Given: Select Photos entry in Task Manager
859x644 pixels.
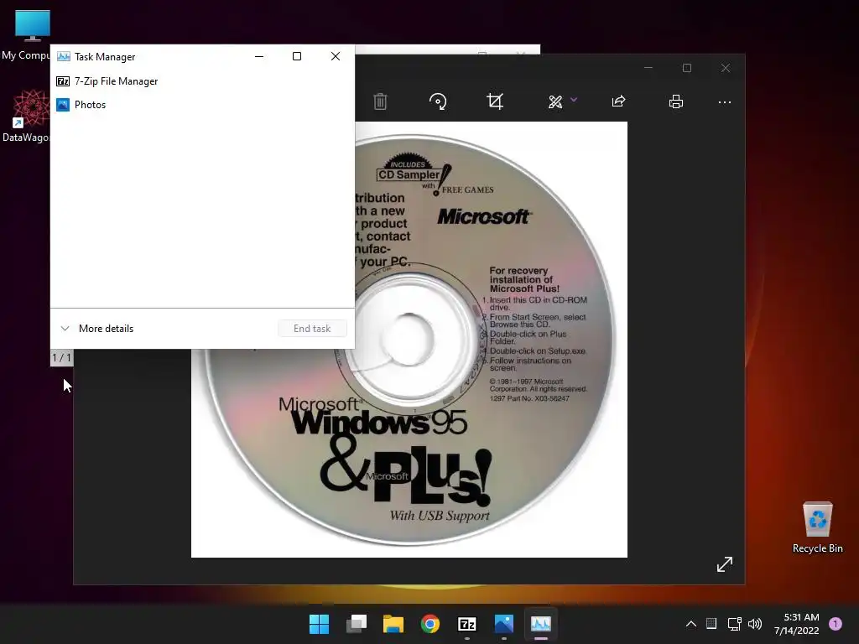Looking at the screenshot, I should 202,105.
